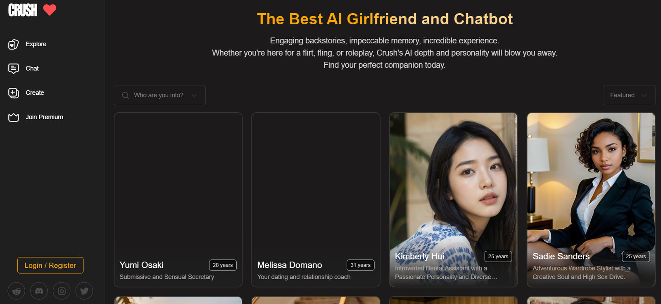Open the Instagram social icon

coord(62,291)
